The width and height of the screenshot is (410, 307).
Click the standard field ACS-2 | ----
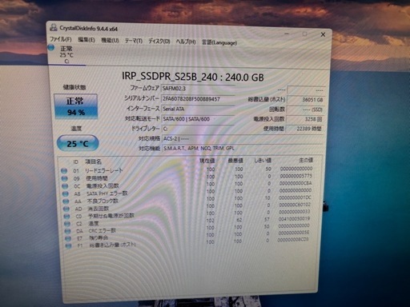(x=243, y=138)
